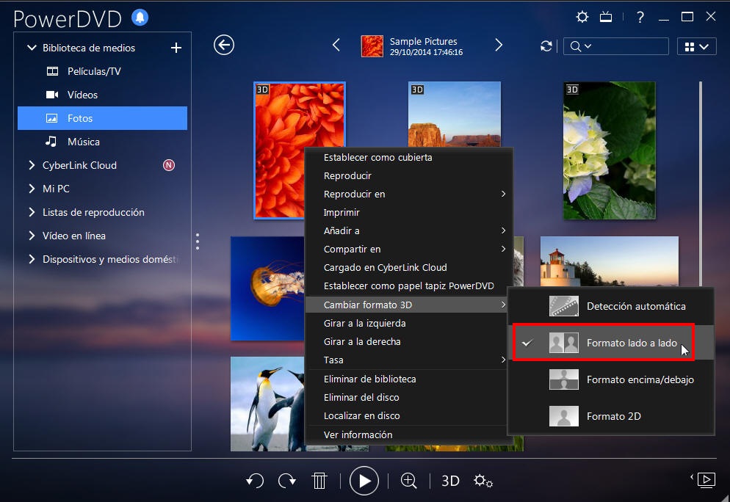Expand Mi PC section
This screenshot has width=730, height=502.
click(32, 189)
